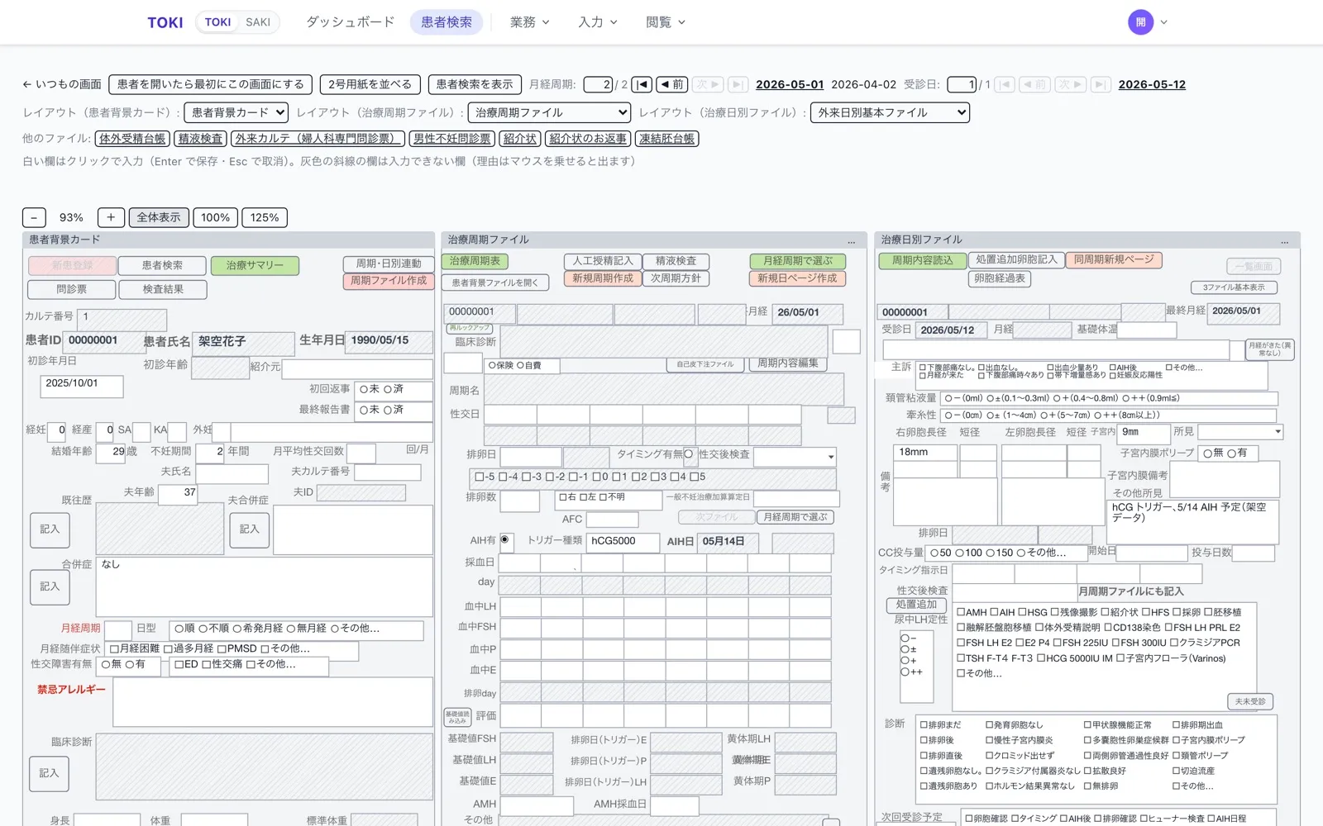
Task: Click 未来受診 button in daily file
Action: [x=1250, y=701]
